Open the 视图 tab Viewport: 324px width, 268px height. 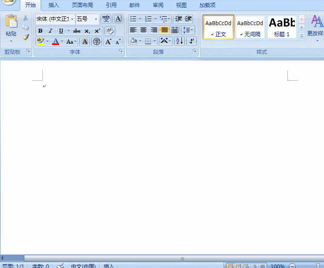coord(181,5)
